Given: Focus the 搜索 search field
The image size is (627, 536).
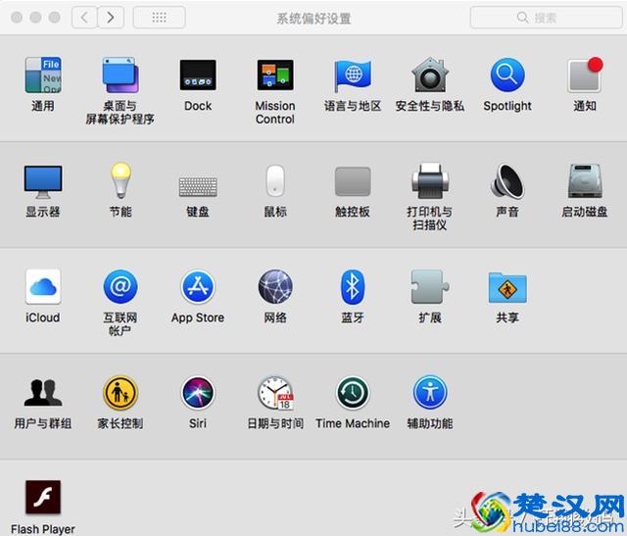Looking at the screenshot, I should 547,18.
